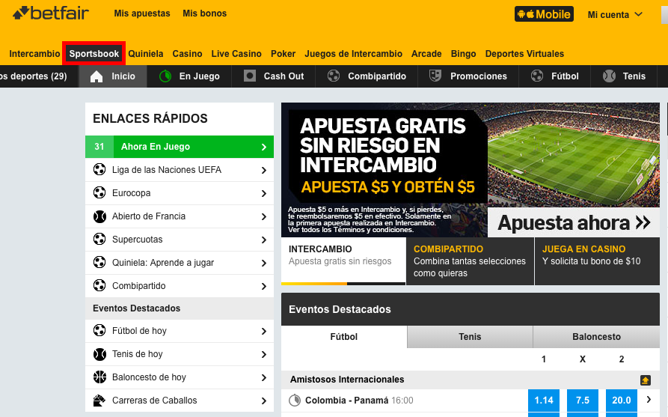Click the Promociones shield icon

[435, 76]
